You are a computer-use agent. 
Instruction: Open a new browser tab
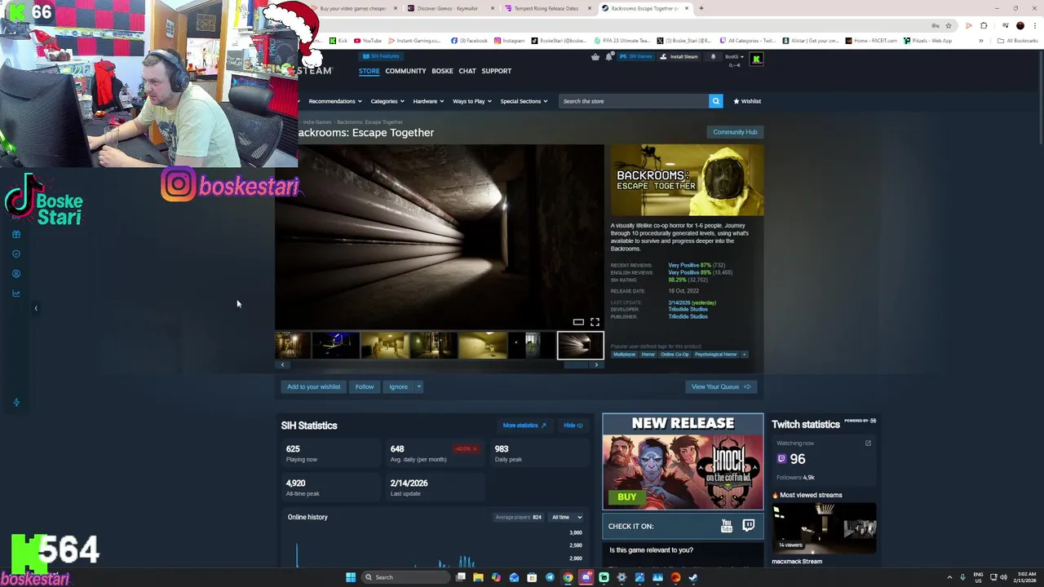click(x=701, y=8)
